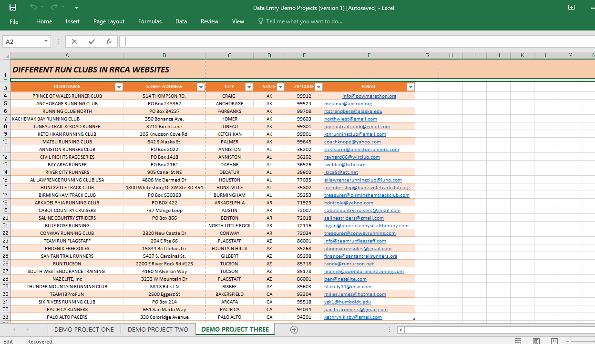This screenshot has height=344, width=595.
Task: Click the Save icon in title bar
Action: coord(13,7)
